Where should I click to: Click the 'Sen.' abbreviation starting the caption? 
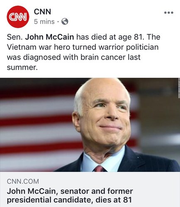(x=15, y=37)
